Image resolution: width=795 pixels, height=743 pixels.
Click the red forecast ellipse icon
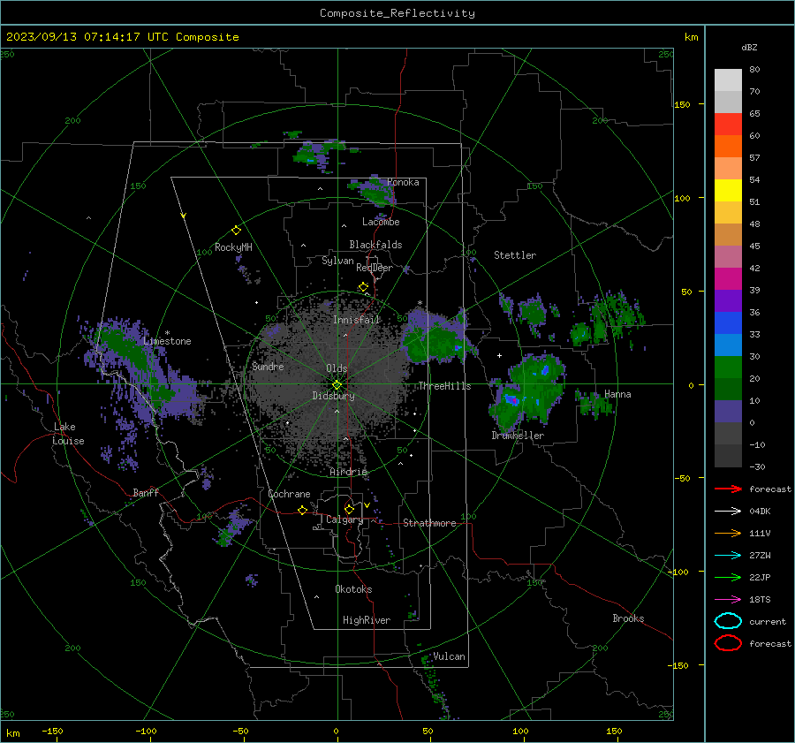pos(728,643)
